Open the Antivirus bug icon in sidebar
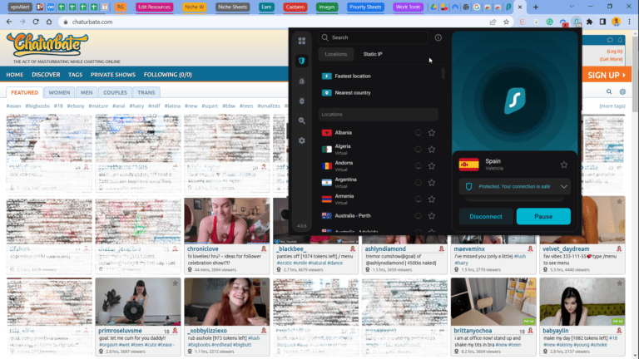The width and height of the screenshot is (639, 359). click(301, 101)
